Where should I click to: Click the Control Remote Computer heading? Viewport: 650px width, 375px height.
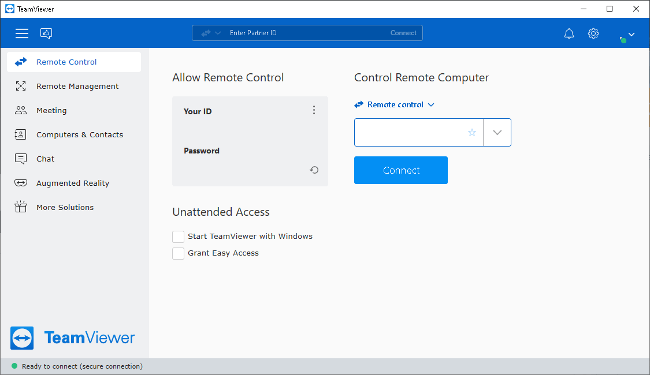[x=422, y=77]
